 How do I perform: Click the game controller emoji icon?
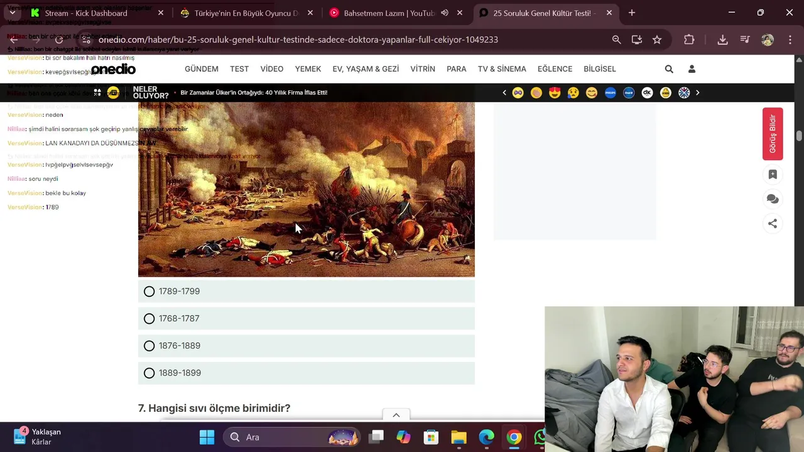click(518, 93)
